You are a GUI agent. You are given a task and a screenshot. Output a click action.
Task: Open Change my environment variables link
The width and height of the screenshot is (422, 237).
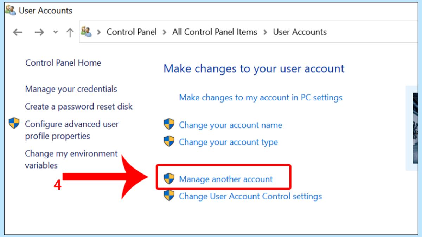click(x=71, y=159)
